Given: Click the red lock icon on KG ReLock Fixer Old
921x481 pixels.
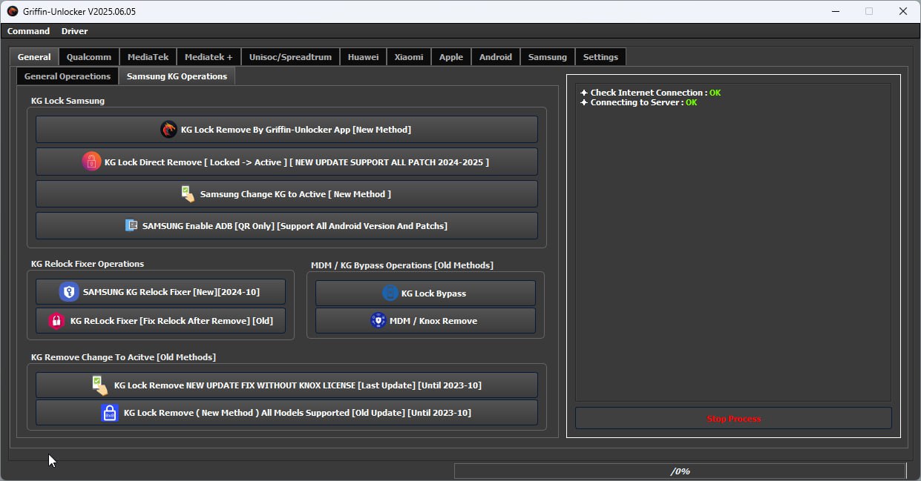Looking at the screenshot, I should click(56, 321).
